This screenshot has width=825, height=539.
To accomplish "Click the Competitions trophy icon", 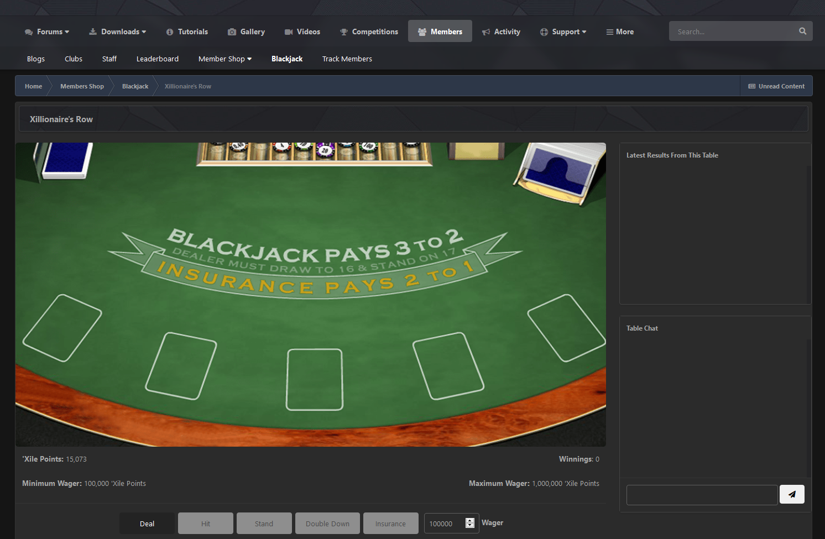I will 344,32.
